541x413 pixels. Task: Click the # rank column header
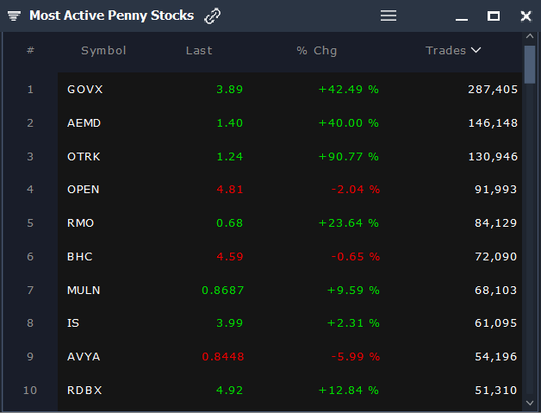click(x=30, y=50)
